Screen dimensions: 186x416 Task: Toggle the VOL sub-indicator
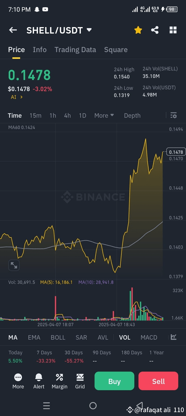tap(125, 337)
